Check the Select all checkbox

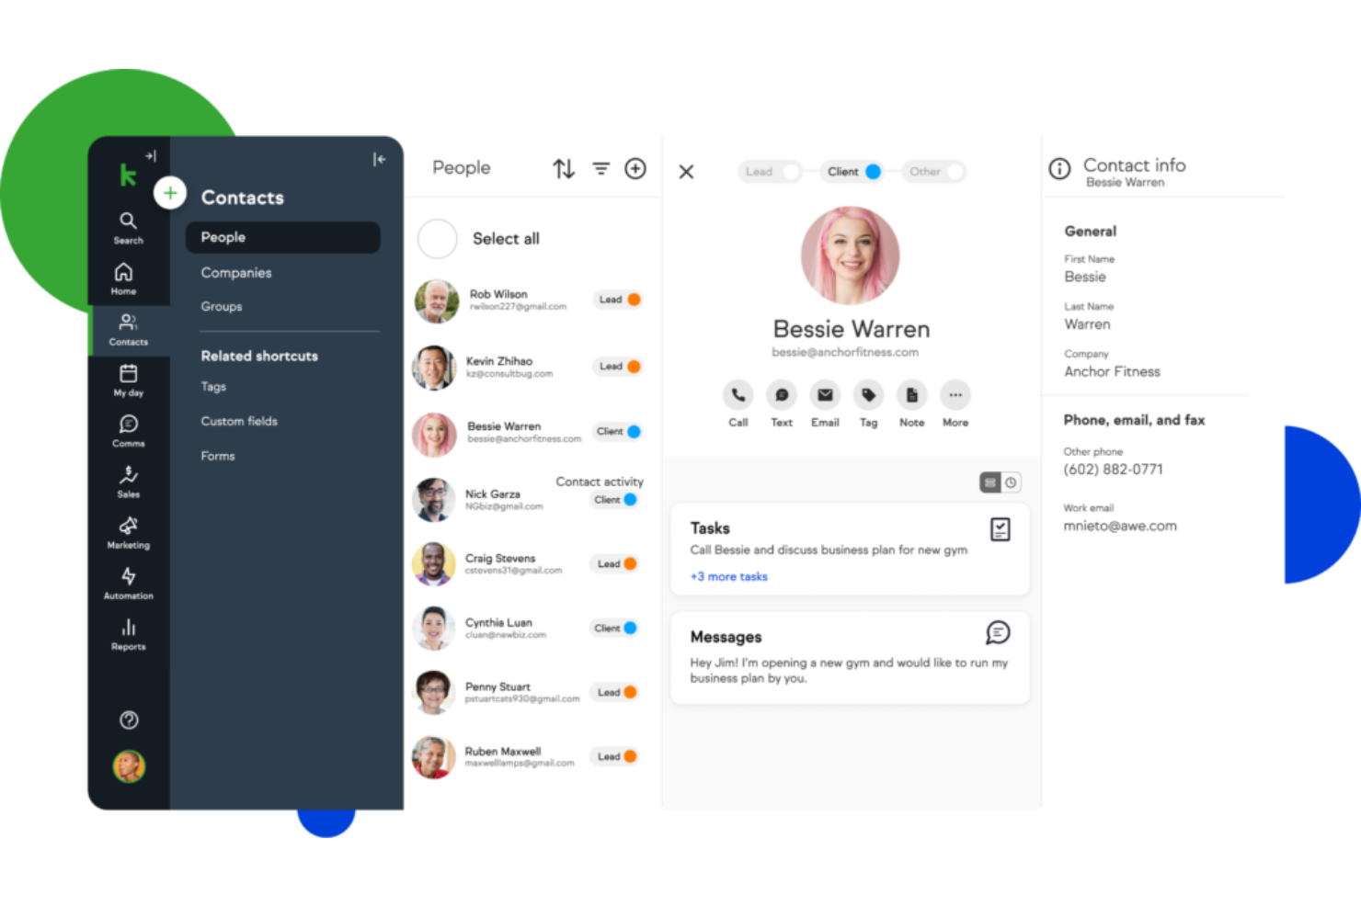(437, 238)
